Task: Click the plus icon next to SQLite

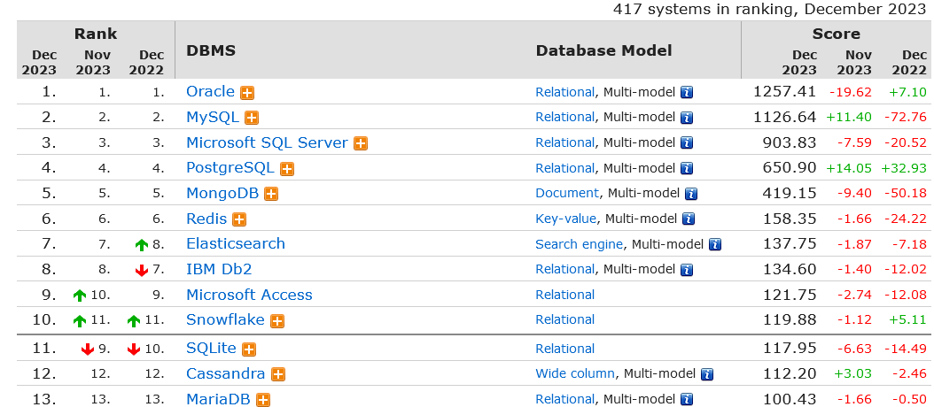Action: point(249,349)
